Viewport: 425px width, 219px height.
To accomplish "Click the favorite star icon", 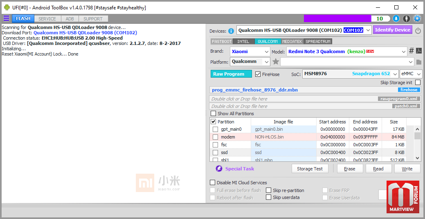I will (276, 62).
